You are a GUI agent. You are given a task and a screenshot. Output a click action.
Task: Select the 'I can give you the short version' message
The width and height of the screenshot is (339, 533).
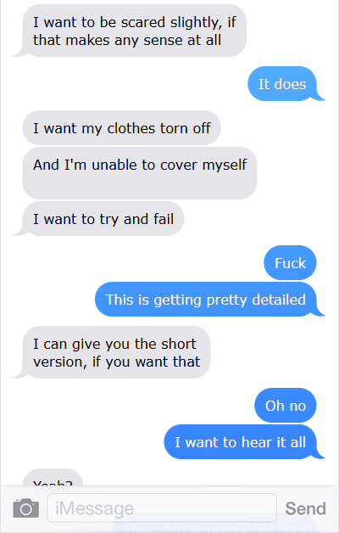point(116,352)
